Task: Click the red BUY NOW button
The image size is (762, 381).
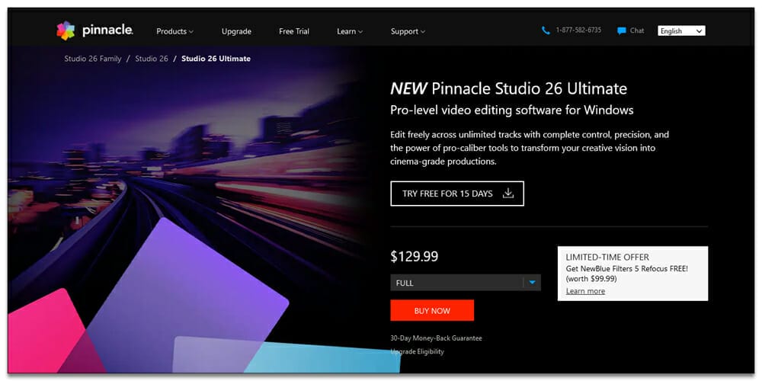Action: tap(432, 311)
